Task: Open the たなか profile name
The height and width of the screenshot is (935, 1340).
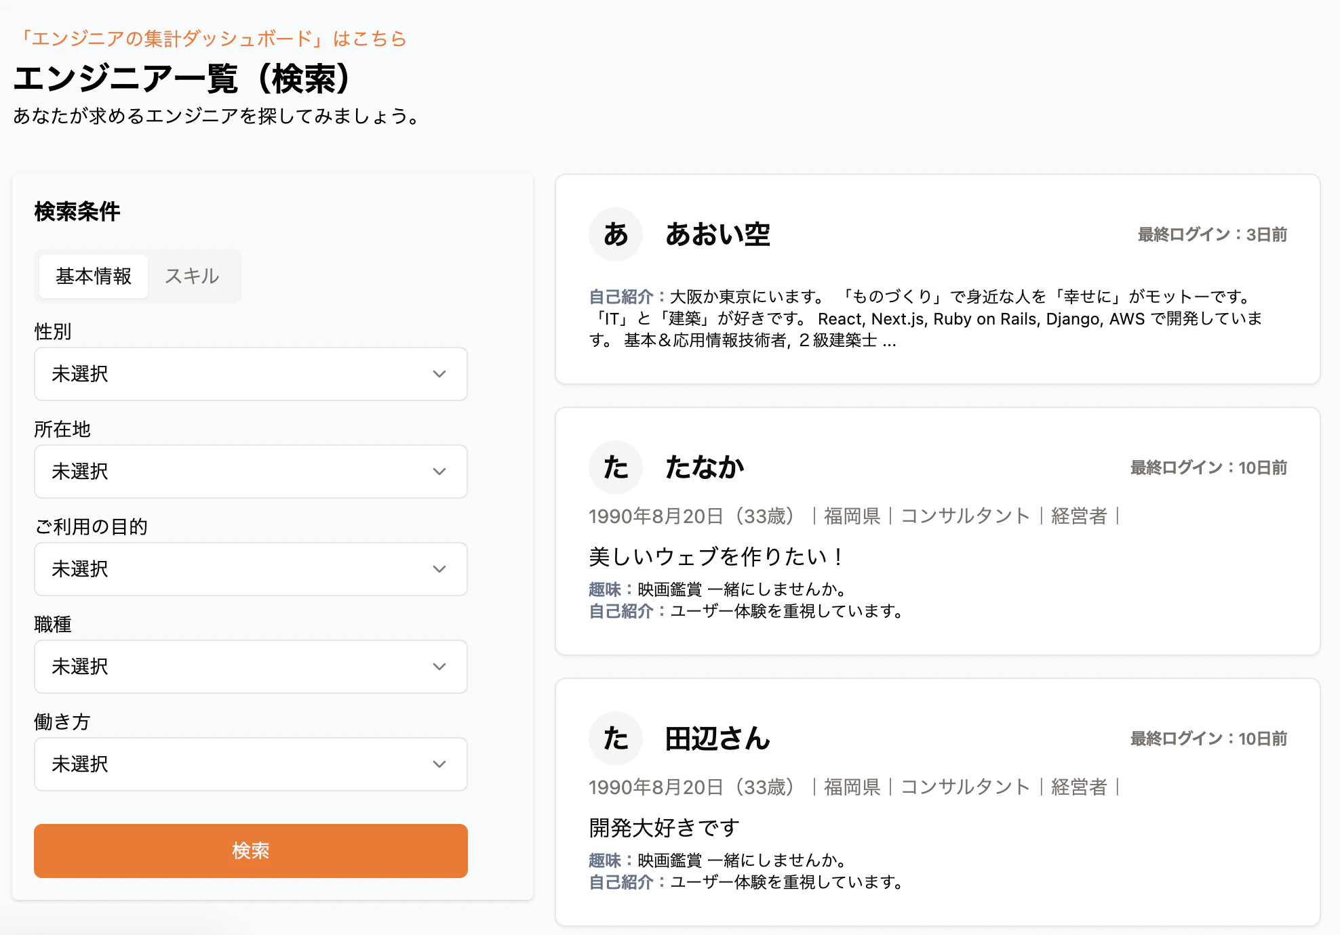Action: click(x=705, y=467)
